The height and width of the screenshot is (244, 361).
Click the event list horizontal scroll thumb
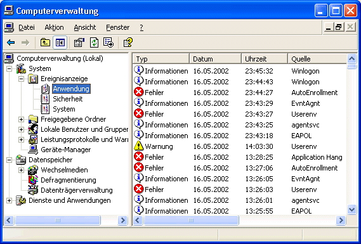pyautogui.click(x=191, y=221)
